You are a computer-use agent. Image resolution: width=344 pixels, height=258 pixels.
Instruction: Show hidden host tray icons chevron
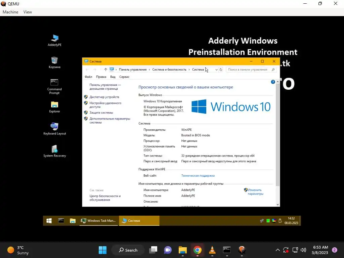277,250
